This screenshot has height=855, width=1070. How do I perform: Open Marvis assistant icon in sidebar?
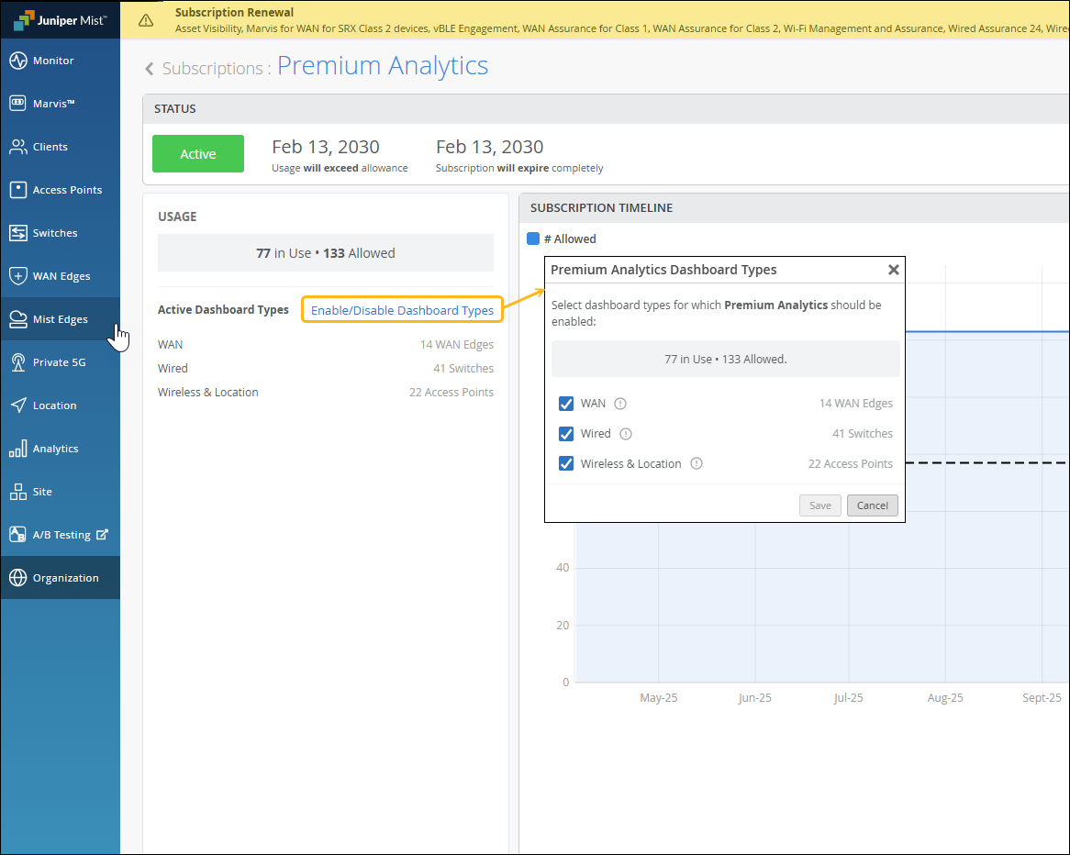coord(17,104)
